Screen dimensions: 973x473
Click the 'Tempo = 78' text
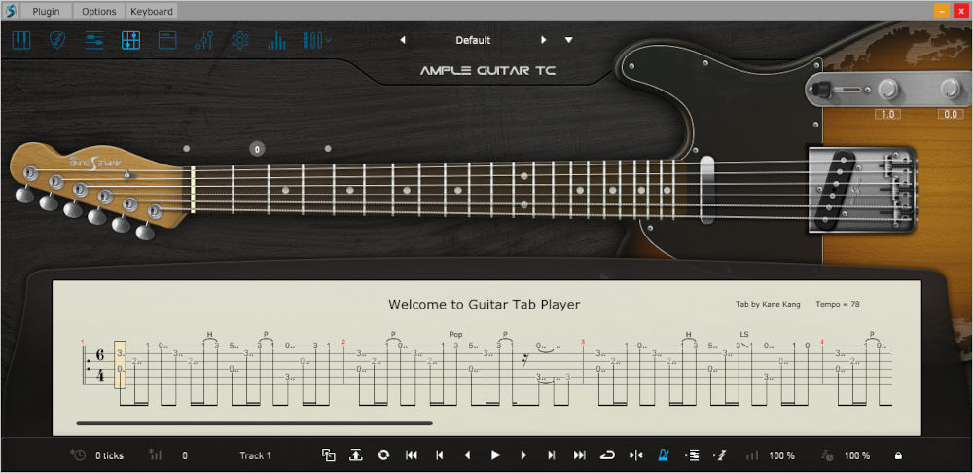(838, 305)
